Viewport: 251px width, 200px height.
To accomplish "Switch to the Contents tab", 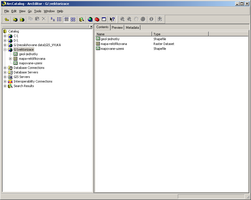I will coord(102,27).
